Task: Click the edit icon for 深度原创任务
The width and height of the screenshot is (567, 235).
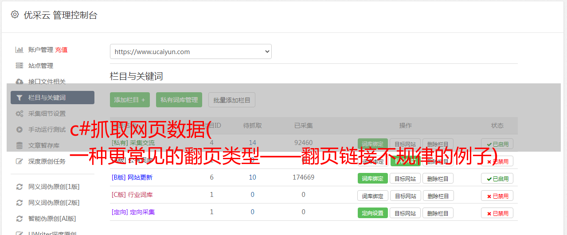Action: pyautogui.click(x=19, y=161)
